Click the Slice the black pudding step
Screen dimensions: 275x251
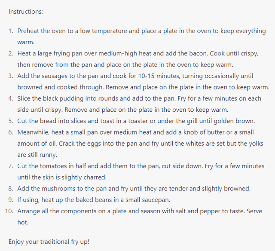139,104
